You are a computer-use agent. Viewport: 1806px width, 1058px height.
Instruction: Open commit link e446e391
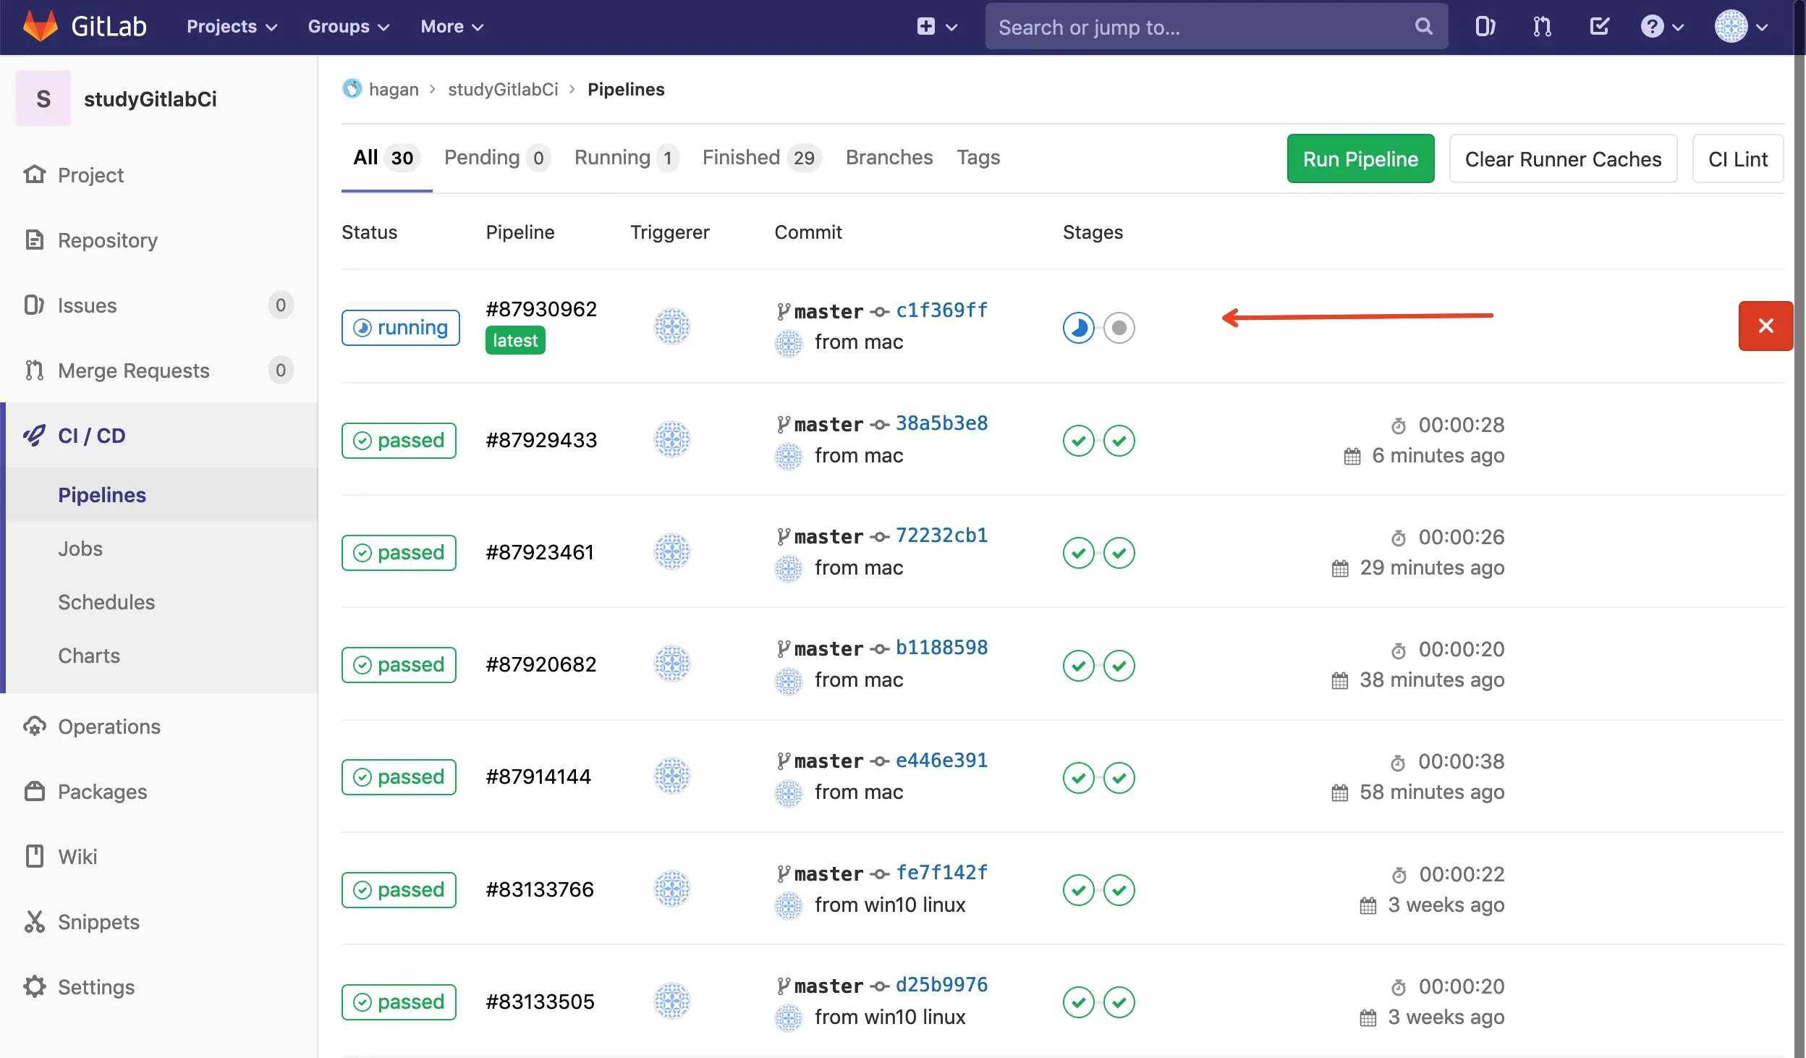coord(941,761)
